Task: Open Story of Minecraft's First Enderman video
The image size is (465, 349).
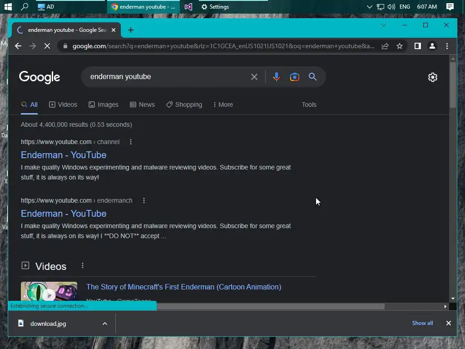Action: (183, 287)
